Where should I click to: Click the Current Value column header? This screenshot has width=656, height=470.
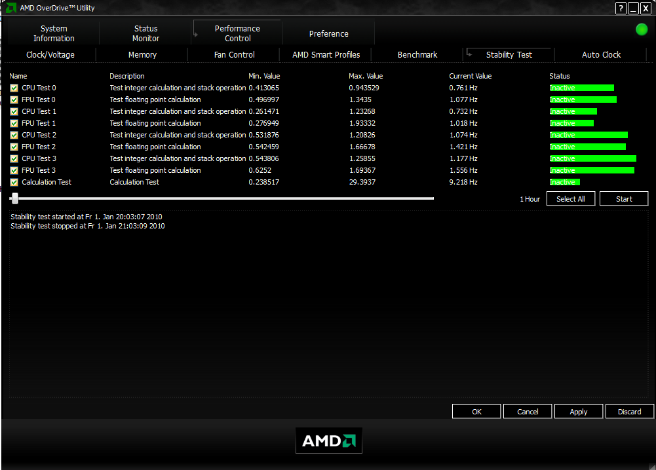[471, 76]
